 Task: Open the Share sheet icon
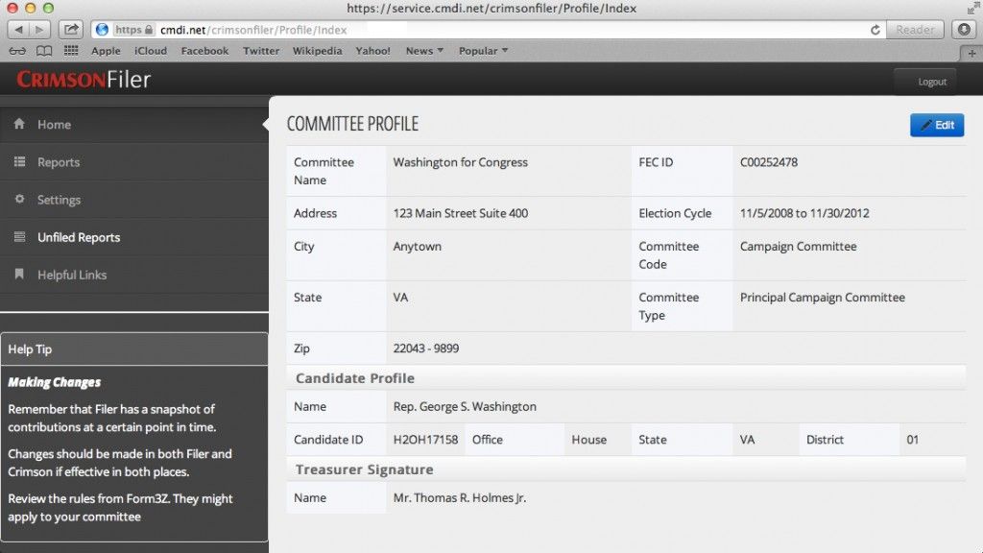tap(71, 30)
